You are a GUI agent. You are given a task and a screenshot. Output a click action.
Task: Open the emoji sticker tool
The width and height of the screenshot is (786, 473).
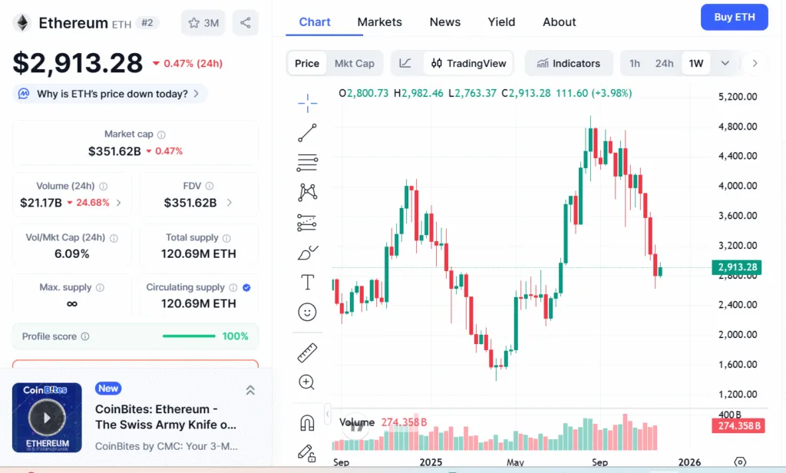point(307,312)
